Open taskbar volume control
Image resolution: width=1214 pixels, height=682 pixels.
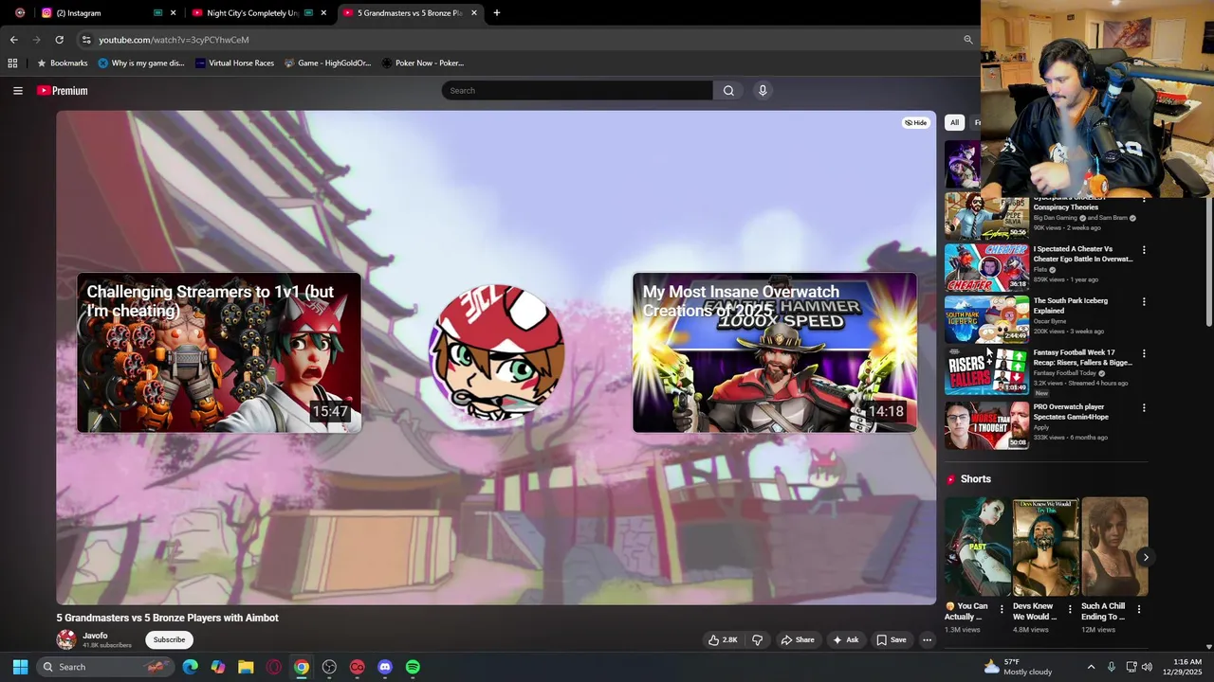tap(1148, 667)
